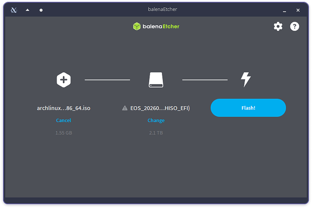The width and height of the screenshot is (312, 208).
Task: Click the 1.55 GB image size
Action: pyautogui.click(x=64, y=133)
